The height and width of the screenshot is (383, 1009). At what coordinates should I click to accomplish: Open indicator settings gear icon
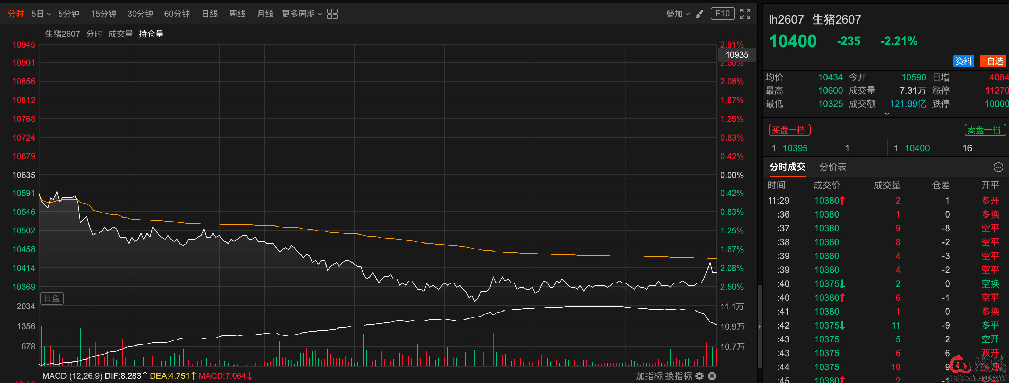pos(699,376)
